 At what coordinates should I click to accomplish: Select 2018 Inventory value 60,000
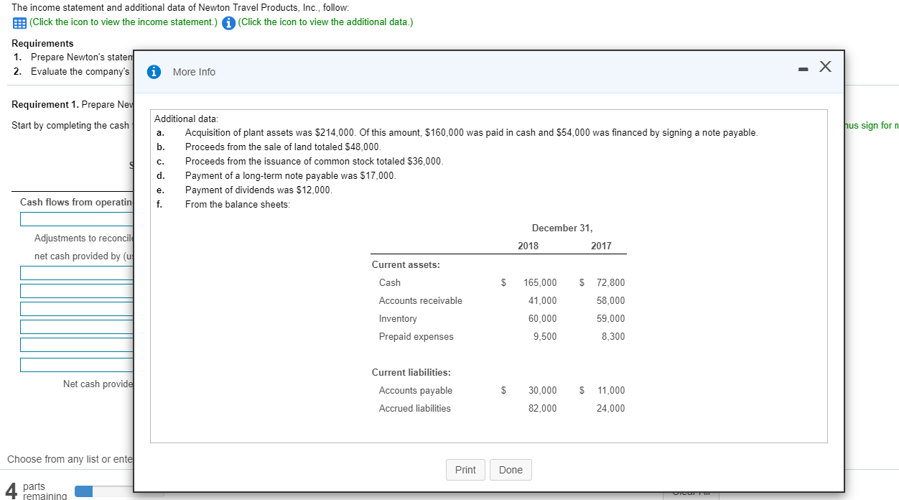(x=543, y=319)
